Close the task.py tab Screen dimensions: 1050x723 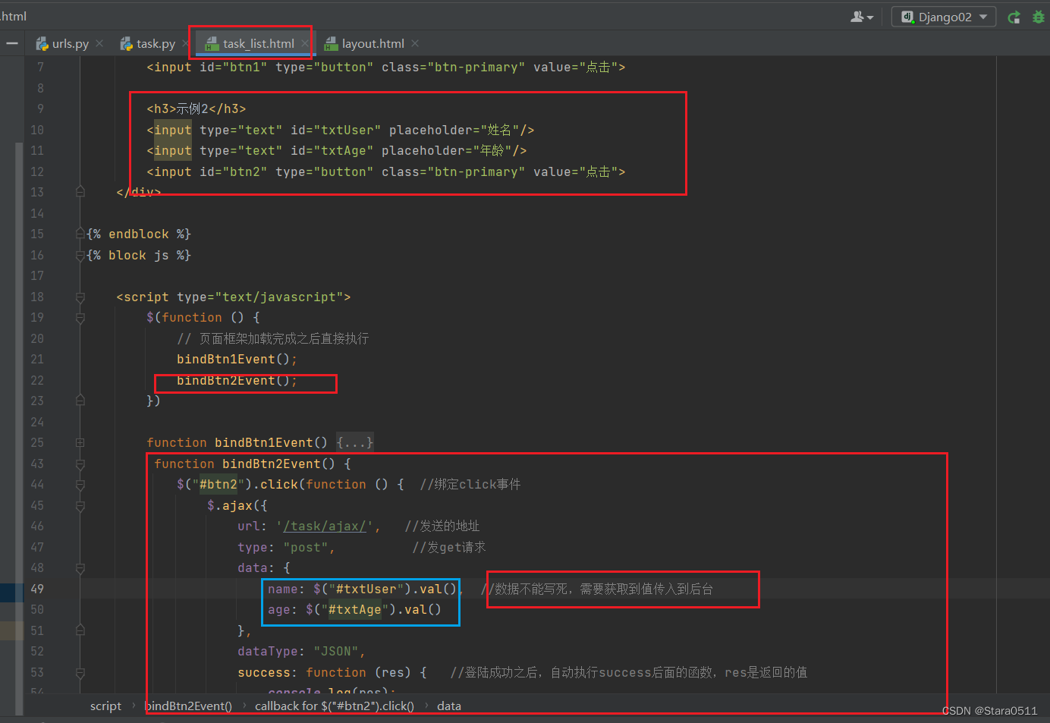click(x=186, y=43)
